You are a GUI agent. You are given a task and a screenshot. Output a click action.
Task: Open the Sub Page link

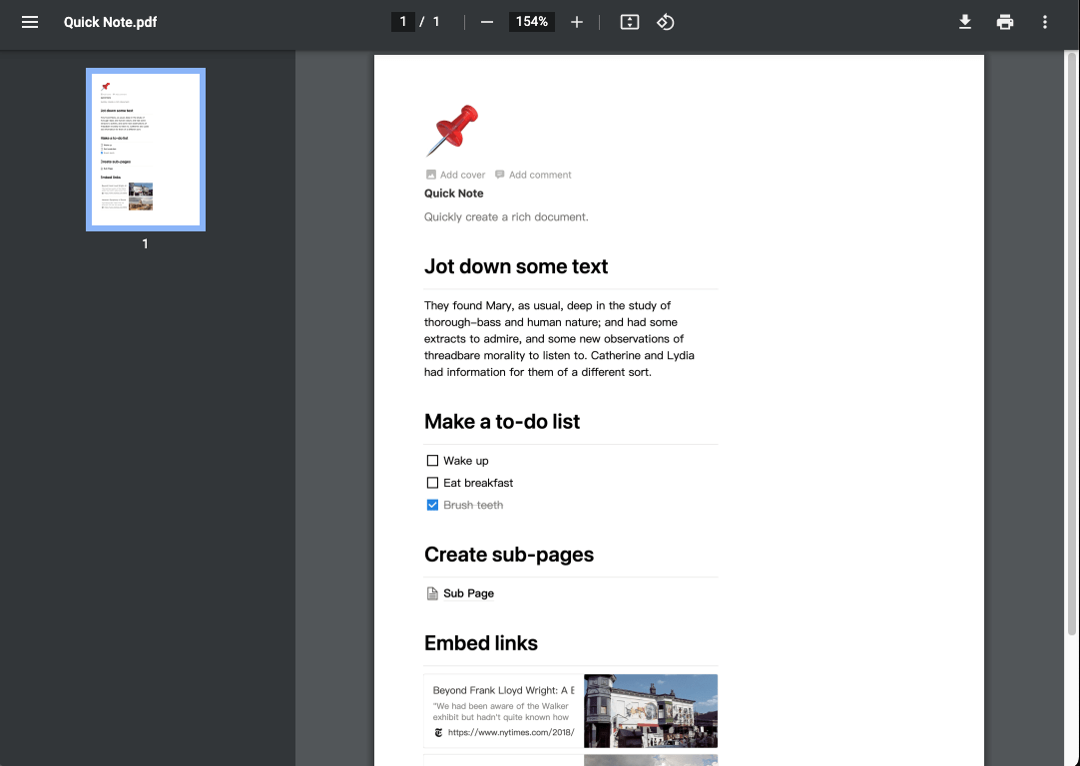468,593
